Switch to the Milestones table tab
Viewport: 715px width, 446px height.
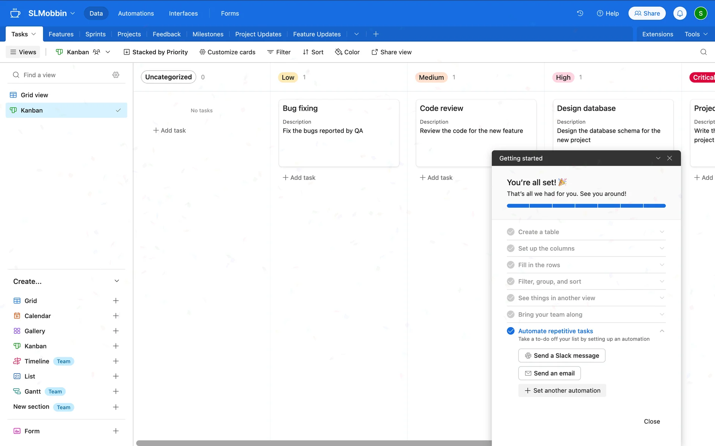pos(208,34)
